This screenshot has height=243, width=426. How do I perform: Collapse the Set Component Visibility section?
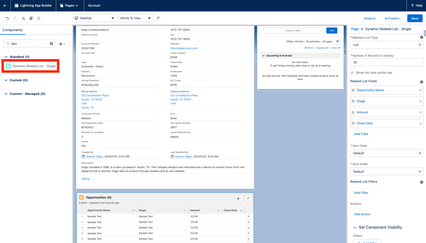pos(355,227)
